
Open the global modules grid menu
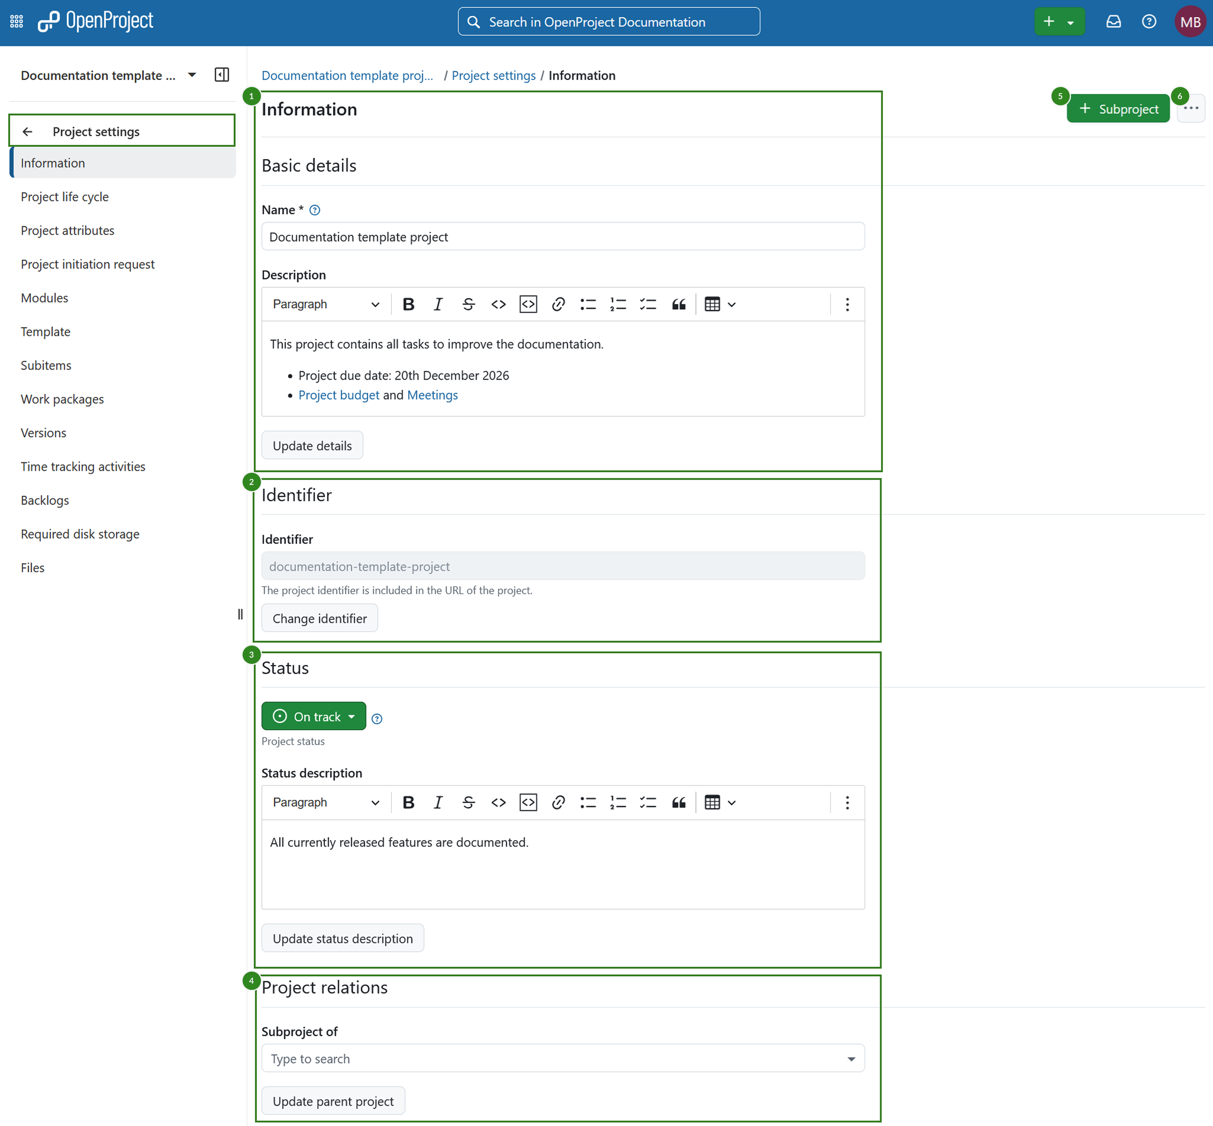(x=17, y=22)
